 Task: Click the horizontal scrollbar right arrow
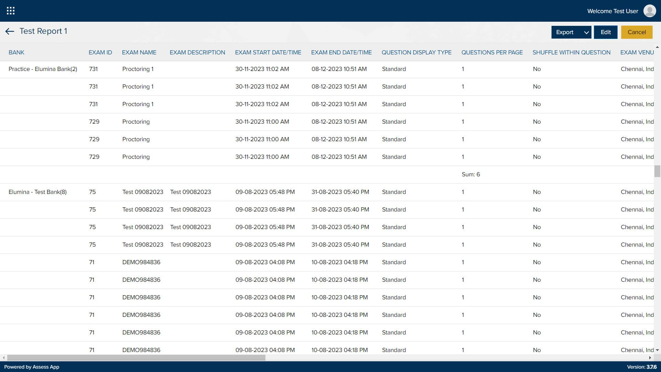650,358
